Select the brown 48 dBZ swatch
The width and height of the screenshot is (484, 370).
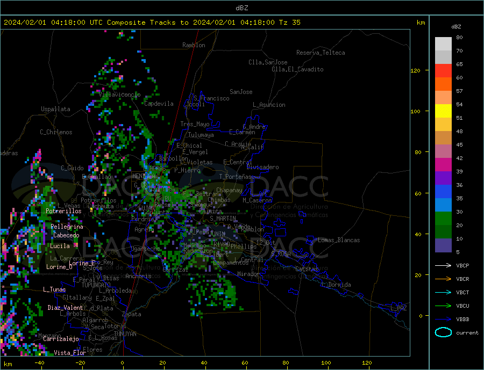pos(443,138)
